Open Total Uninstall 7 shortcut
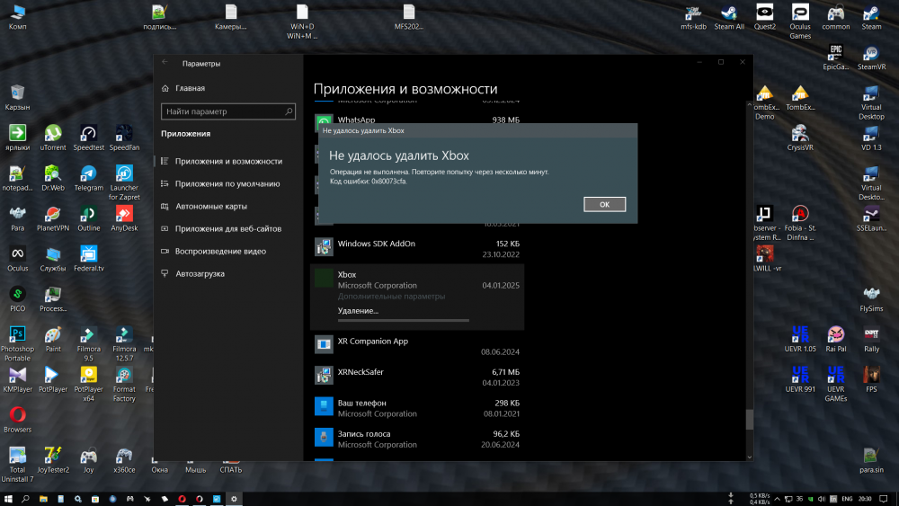Image resolution: width=899 pixels, height=506 pixels. point(17,465)
